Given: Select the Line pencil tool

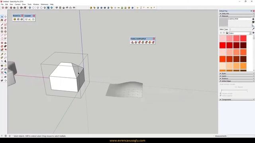Looking at the screenshot, I should (x=2, y=25).
